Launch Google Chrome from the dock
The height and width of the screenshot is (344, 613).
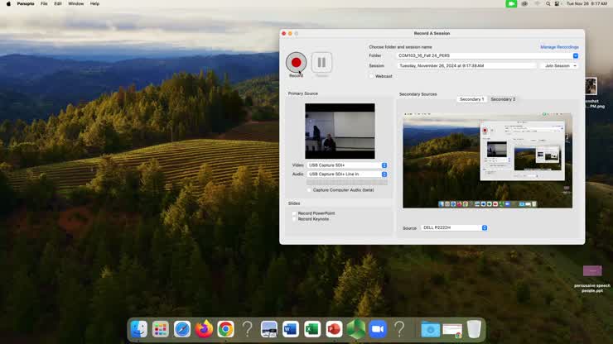[225, 329]
